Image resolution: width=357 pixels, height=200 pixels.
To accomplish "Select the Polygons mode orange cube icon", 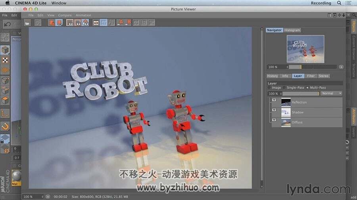I will click(5, 100).
